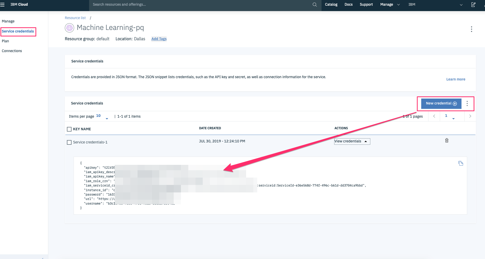The width and height of the screenshot is (485, 259).
Task: Collapse View credentials expander
Action: (352, 141)
